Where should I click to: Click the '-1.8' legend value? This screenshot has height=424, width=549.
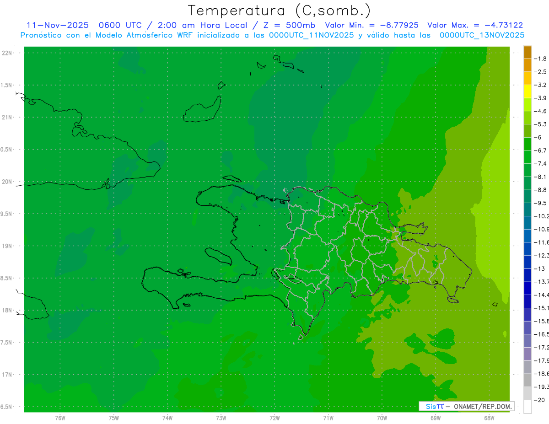tap(540, 59)
